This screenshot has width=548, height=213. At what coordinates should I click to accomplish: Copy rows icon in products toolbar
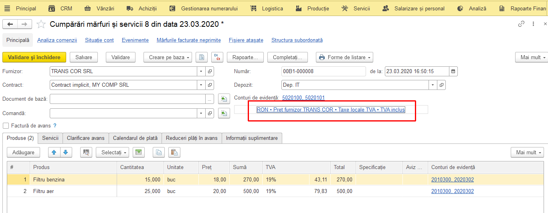pyautogui.click(x=160, y=152)
